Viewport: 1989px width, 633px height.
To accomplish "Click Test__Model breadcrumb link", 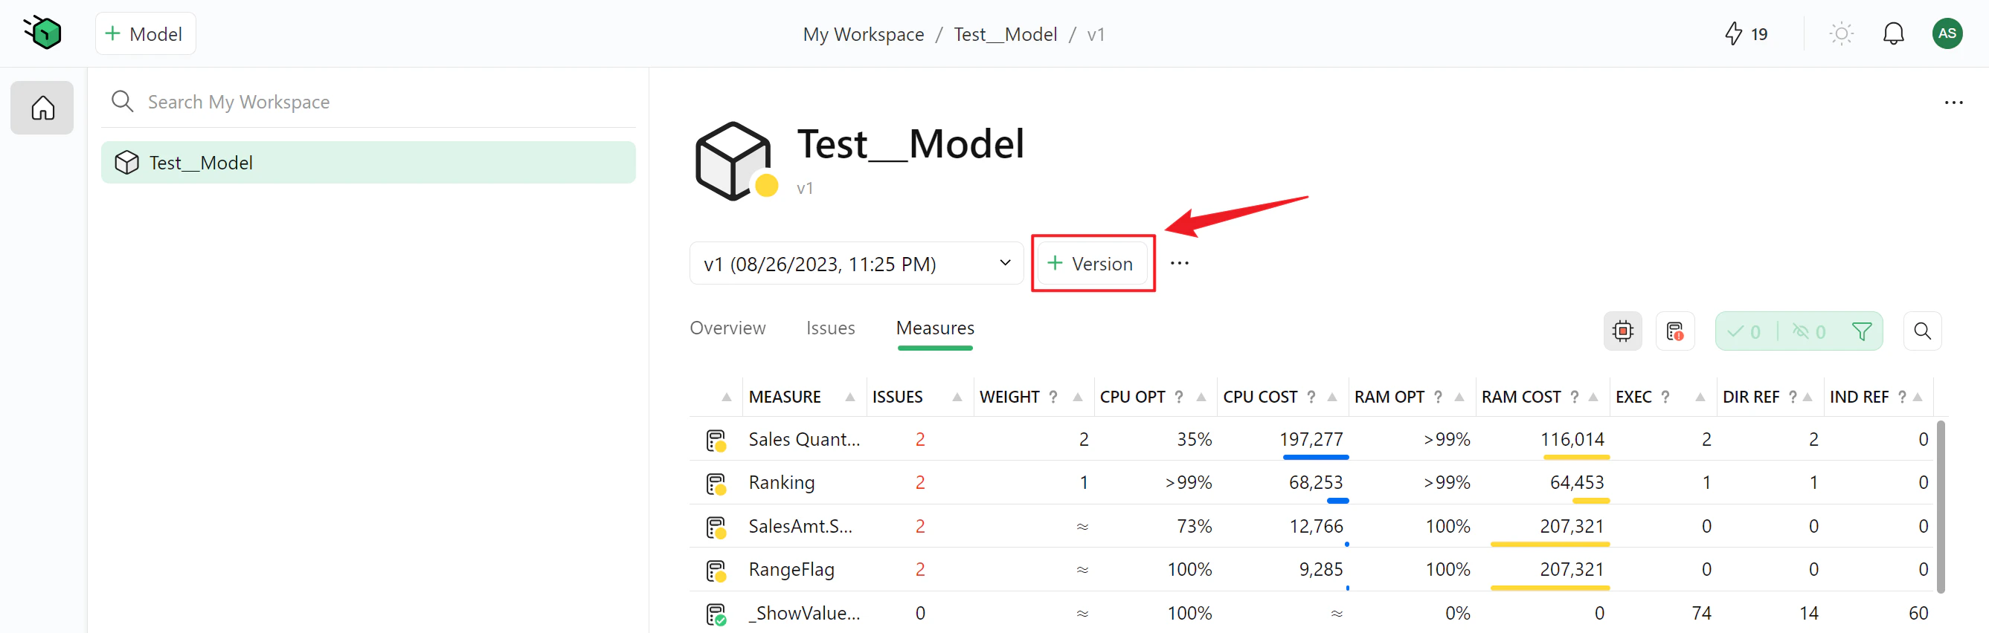I will pyautogui.click(x=1004, y=34).
